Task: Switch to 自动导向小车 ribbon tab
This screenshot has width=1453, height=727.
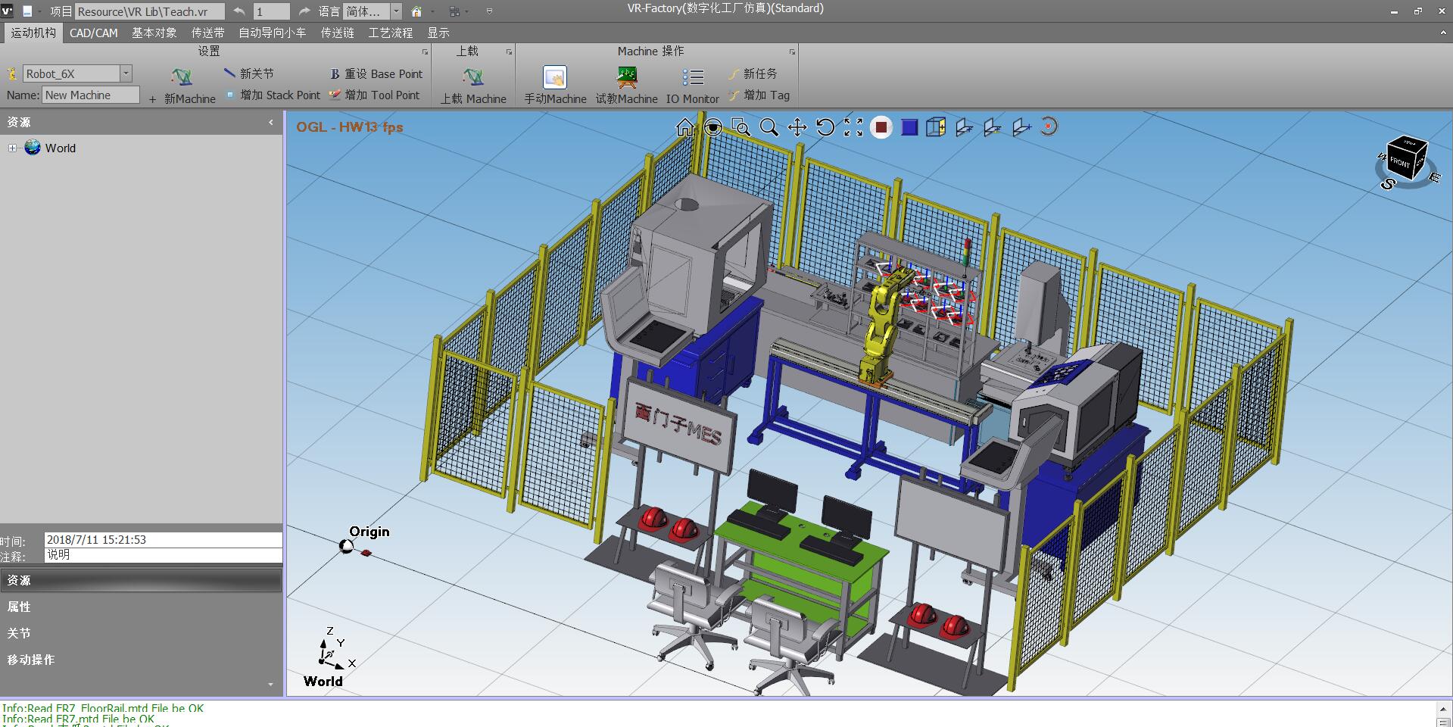Action: pos(273,33)
